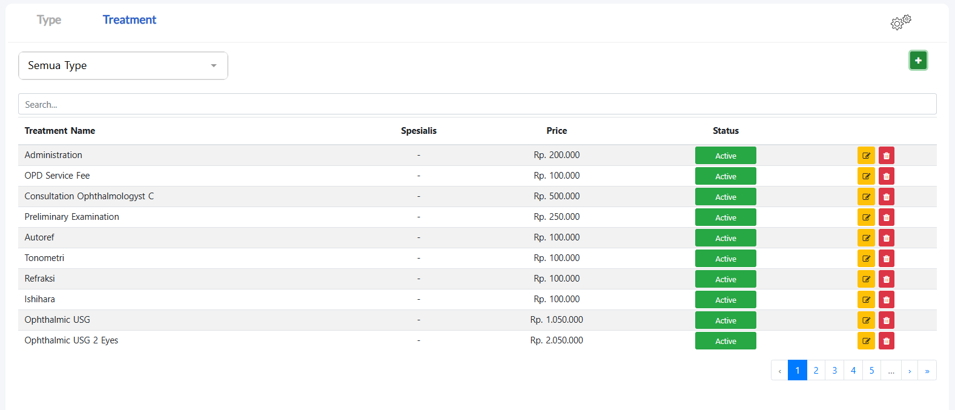955x410 pixels.
Task: Toggle Active status for Autoref
Action: (725, 238)
